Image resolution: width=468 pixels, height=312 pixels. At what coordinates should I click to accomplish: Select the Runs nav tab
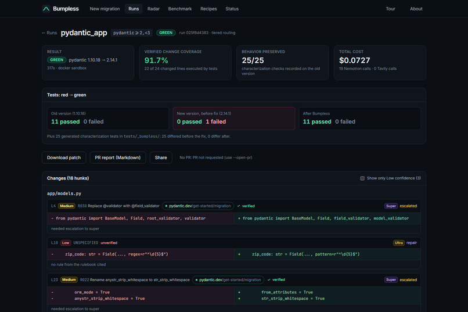134,9
